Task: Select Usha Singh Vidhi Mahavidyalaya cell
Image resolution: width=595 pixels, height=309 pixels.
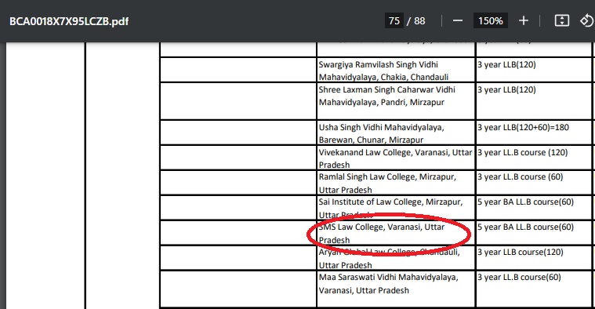Action: pyautogui.click(x=396, y=133)
